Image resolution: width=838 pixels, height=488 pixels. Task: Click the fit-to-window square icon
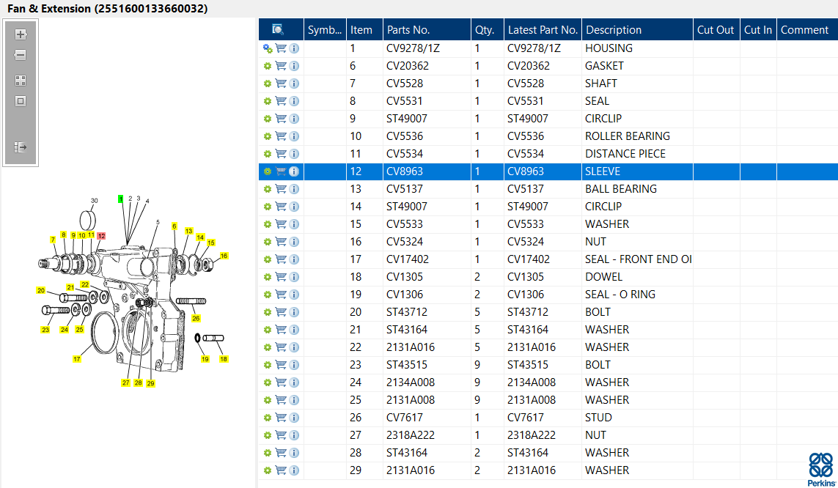click(21, 101)
